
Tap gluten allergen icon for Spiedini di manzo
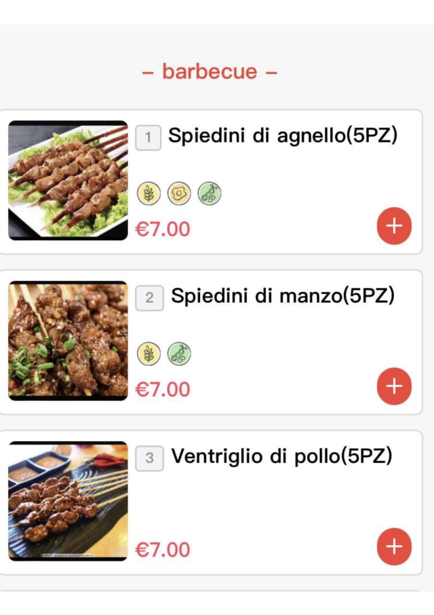(x=149, y=354)
